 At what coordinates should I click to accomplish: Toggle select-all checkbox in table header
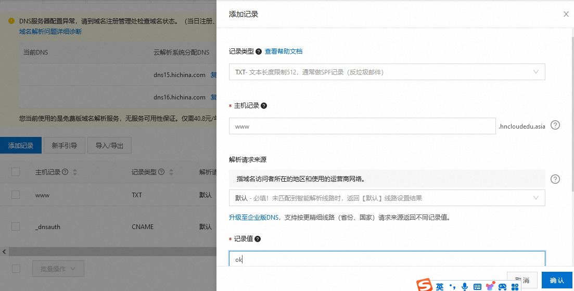16,172
